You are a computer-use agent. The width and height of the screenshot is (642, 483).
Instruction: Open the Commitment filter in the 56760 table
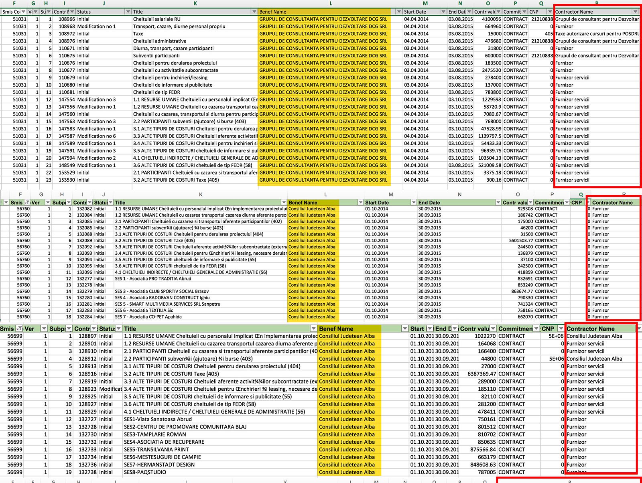click(567, 203)
